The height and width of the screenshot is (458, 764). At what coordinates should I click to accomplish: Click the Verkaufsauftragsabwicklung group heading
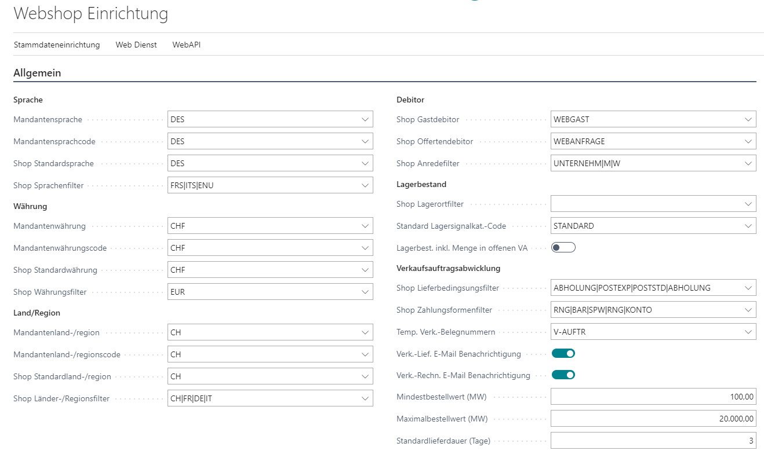pos(449,268)
